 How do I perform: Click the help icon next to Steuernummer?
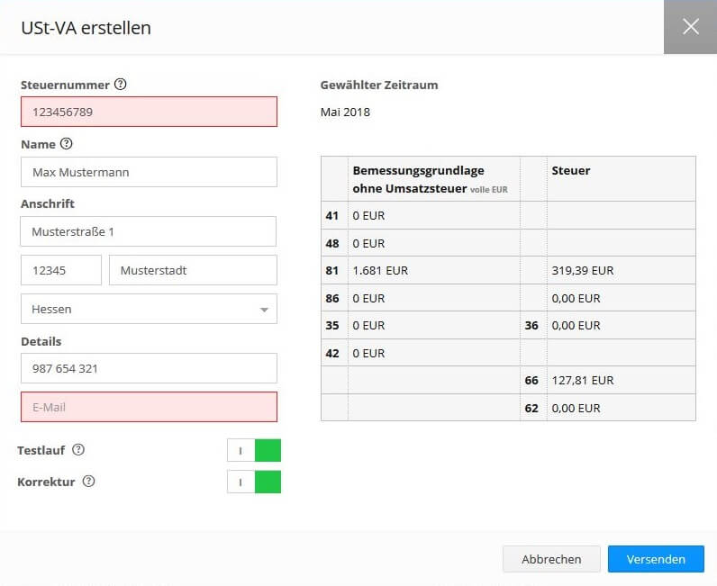(121, 85)
